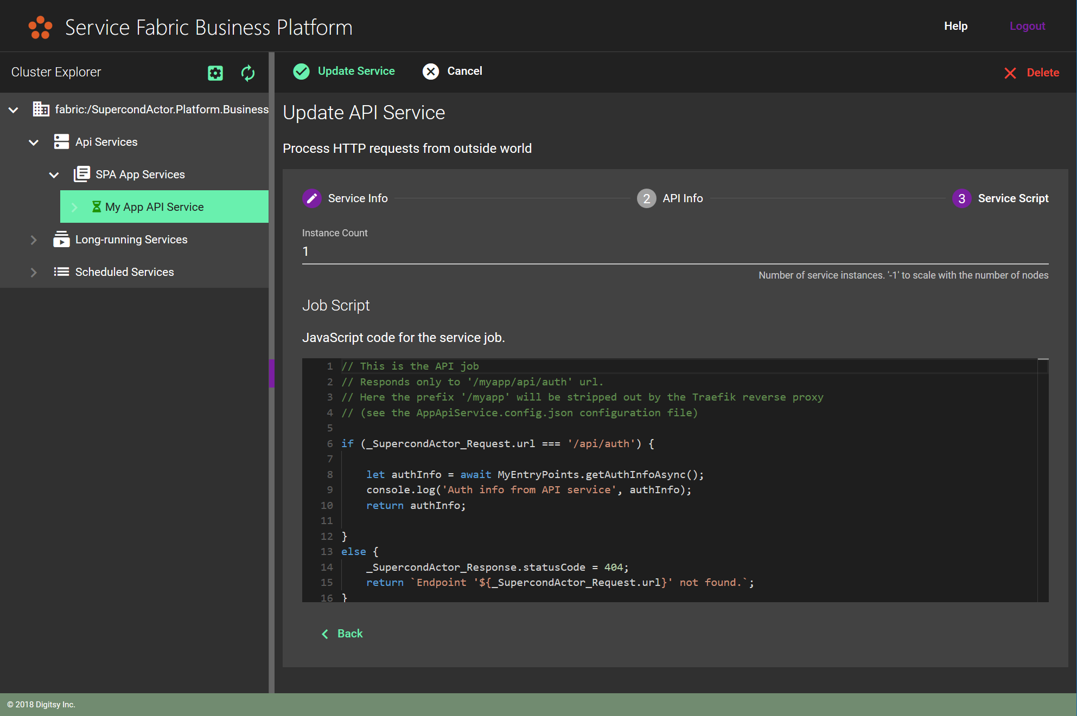This screenshot has width=1077, height=716.
Task: Click the Service Script step 3 icon
Action: click(x=960, y=198)
